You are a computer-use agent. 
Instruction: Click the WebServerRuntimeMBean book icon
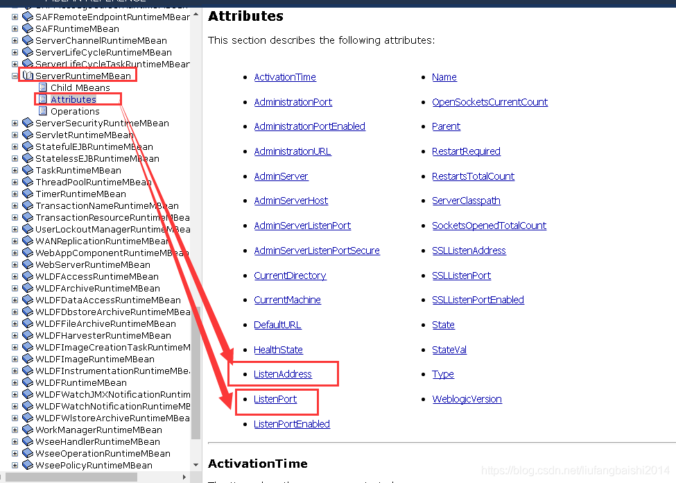(x=28, y=264)
